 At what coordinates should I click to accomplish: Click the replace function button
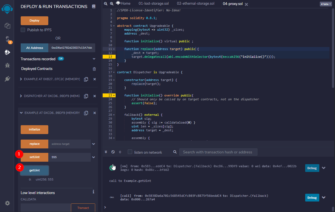point(34,144)
